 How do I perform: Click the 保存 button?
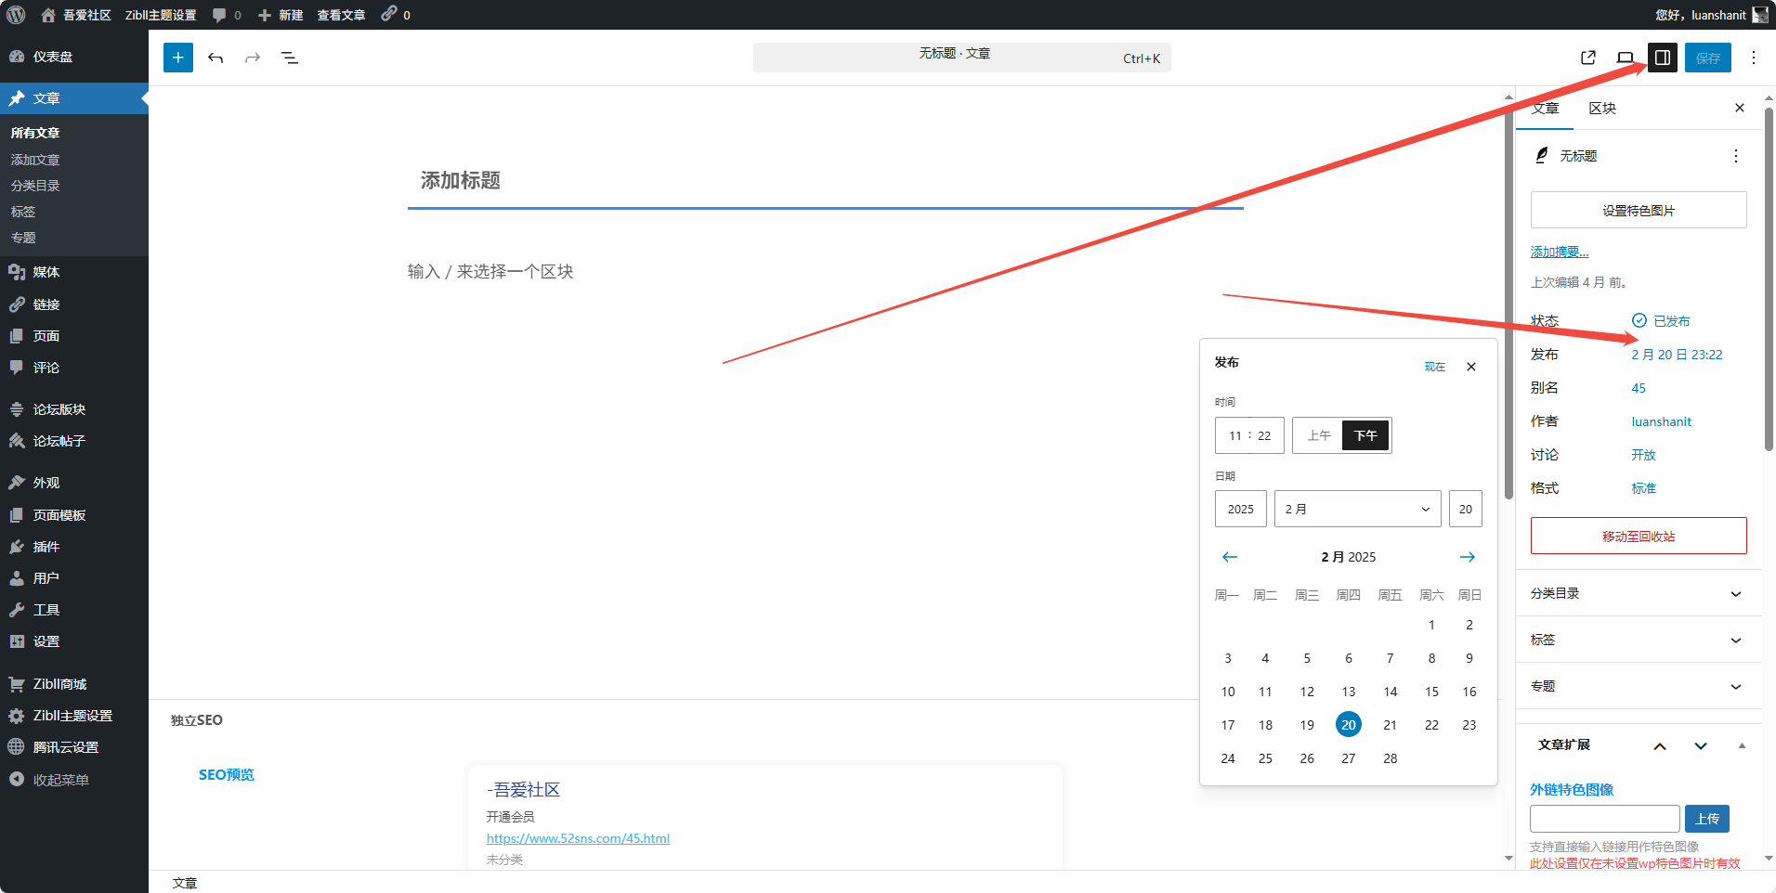(1708, 58)
